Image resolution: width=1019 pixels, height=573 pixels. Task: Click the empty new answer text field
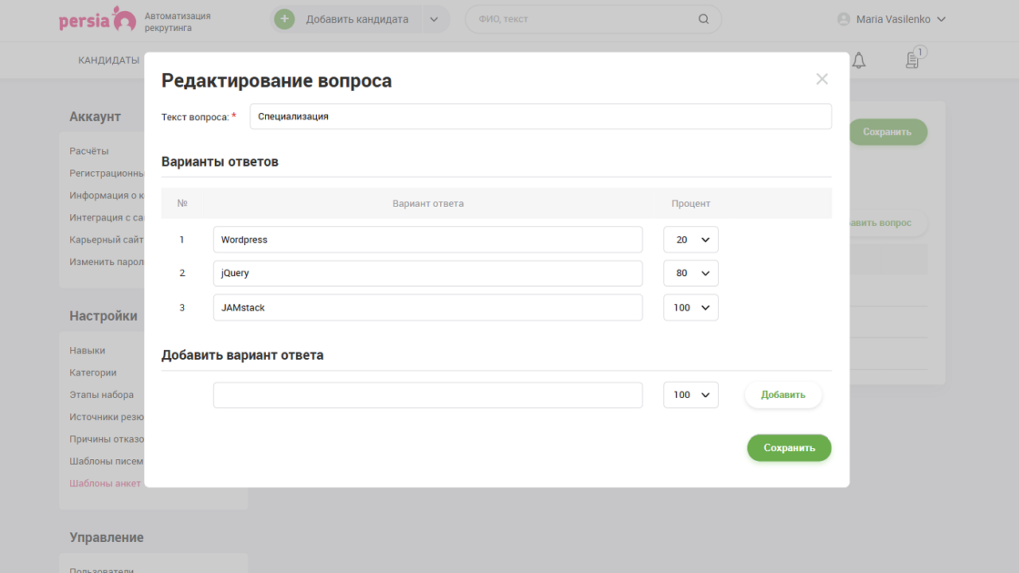point(428,395)
